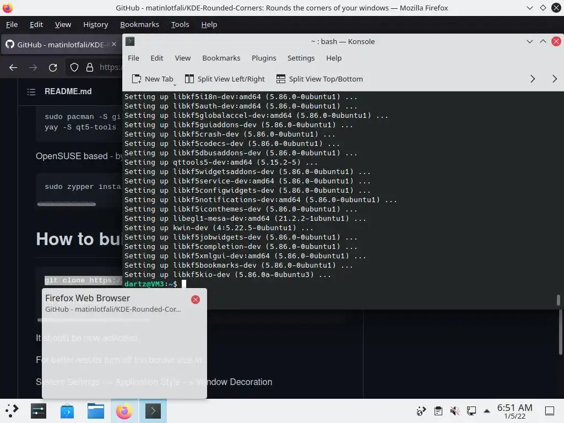
Task: Open Konsole's View menu
Action: pos(183,58)
